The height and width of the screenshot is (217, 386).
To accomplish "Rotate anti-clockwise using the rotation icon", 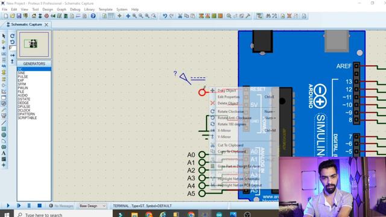I will [x=12, y=42].
